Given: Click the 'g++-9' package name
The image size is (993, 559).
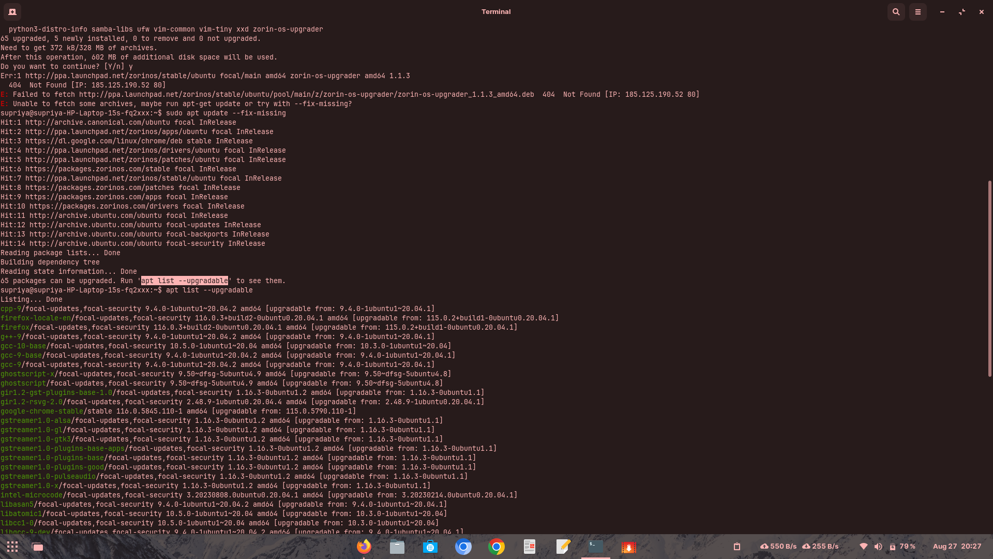Looking at the screenshot, I should tap(11, 337).
